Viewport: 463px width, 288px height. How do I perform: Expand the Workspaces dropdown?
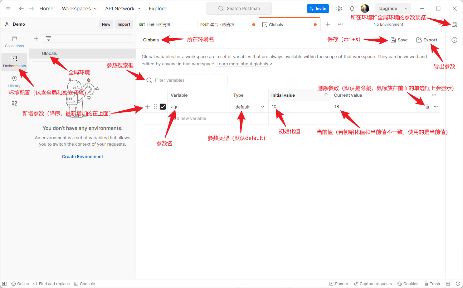(79, 9)
